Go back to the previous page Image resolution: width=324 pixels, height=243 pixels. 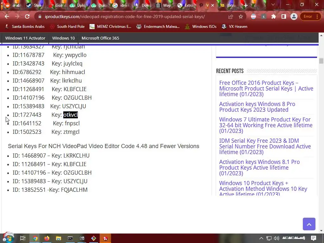[x=7, y=16]
